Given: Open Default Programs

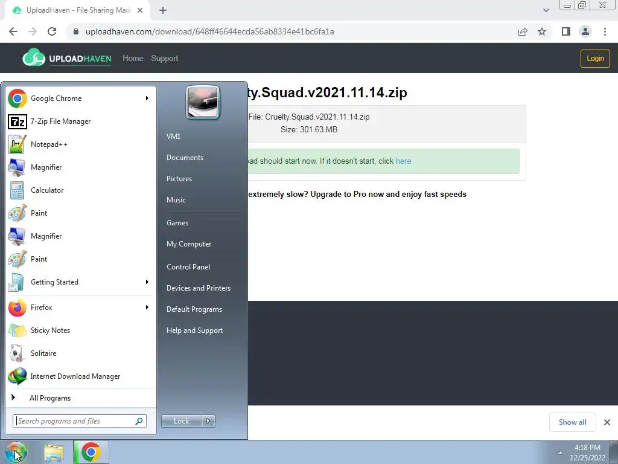Looking at the screenshot, I should pyautogui.click(x=194, y=309).
